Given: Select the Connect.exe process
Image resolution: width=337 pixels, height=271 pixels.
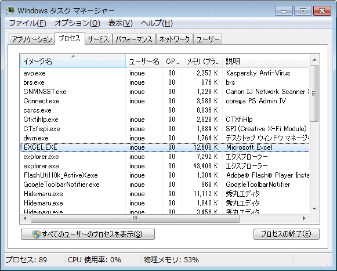Looking at the screenshot, I should coord(165,101).
